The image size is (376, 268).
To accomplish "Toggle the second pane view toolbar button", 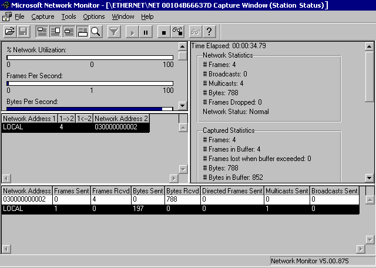I will (56, 31).
